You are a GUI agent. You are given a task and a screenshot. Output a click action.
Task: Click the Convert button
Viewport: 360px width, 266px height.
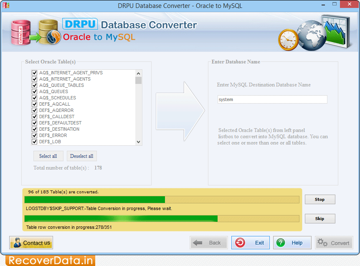(334, 243)
